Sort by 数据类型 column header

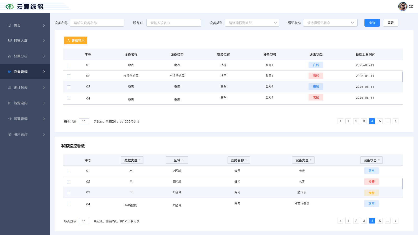pyautogui.click(x=132, y=160)
